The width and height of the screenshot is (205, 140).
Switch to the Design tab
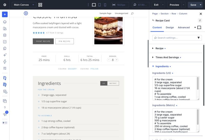pyautogui.click(x=170, y=27)
